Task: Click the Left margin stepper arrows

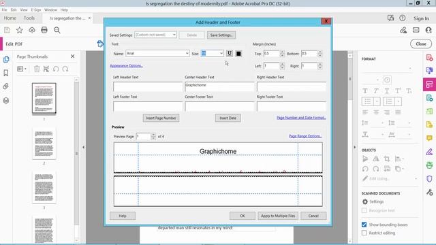Action: click(x=282, y=66)
